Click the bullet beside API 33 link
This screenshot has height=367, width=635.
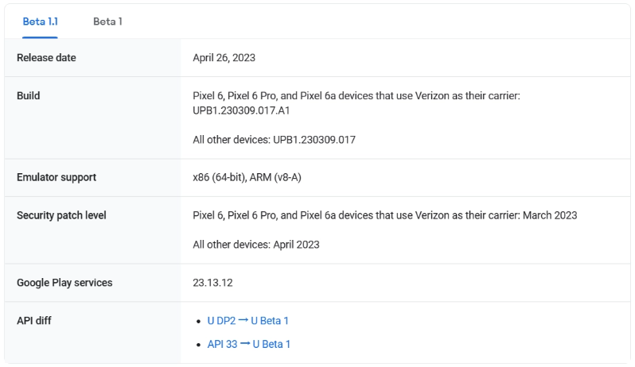(x=198, y=345)
